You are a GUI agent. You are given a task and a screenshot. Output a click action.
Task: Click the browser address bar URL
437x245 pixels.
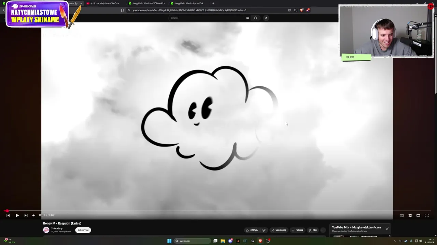[x=189, y=10]
